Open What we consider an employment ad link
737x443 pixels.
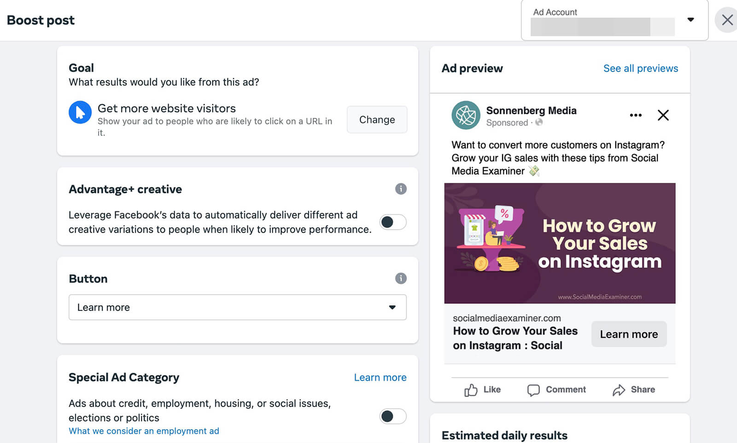click(144, 431)
